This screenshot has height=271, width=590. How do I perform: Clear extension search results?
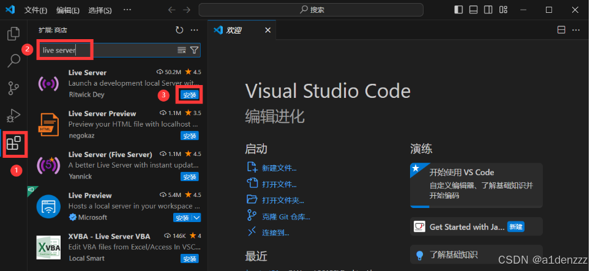(x=182, y=50)
